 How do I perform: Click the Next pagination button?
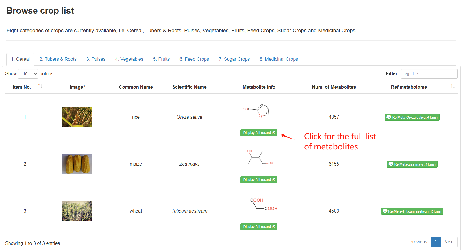tap(449, 242)
